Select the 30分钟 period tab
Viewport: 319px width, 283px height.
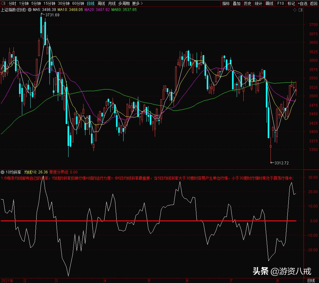(x=64, y=3)
